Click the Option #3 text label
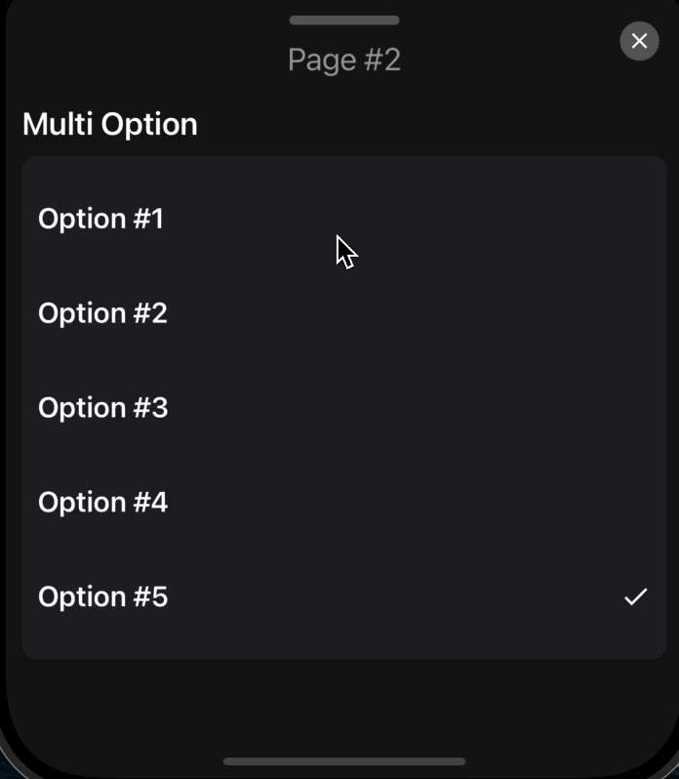679x779 pixels. pos(102,408)
